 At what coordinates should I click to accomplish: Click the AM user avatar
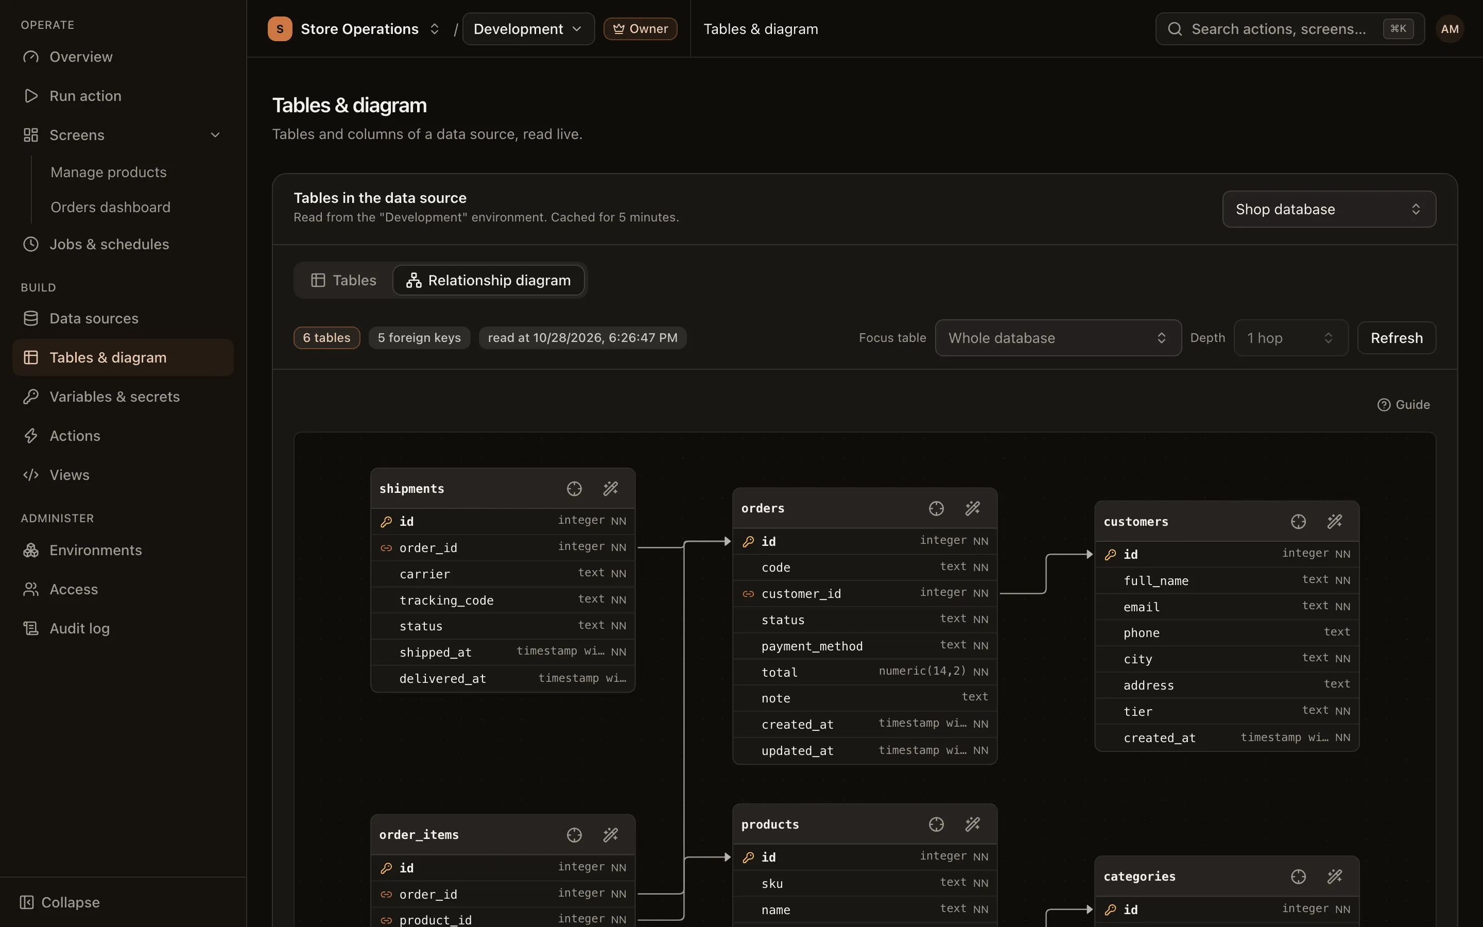pos(1450,29)
